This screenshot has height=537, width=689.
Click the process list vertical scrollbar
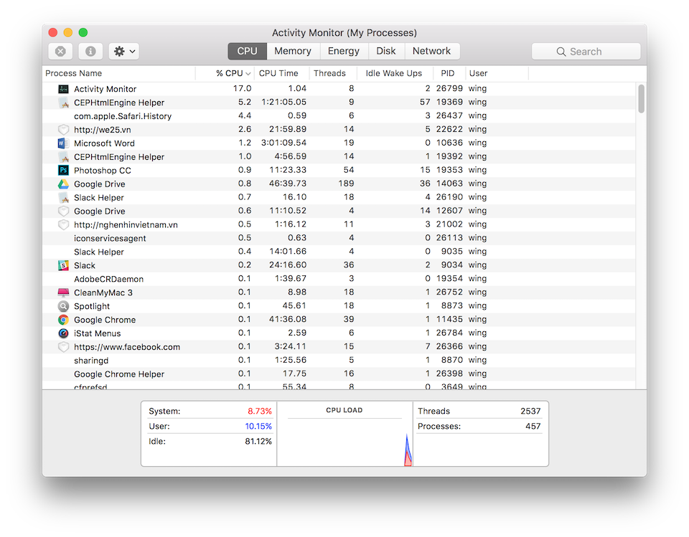click(642, 99)
